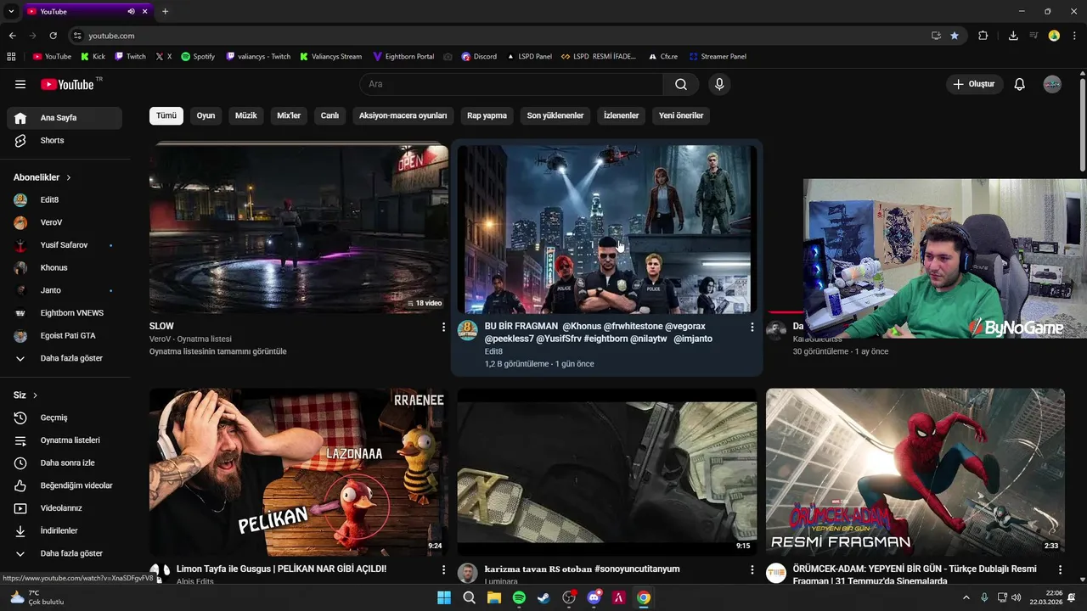The height and width of the screenshot is (611, 1087).
Task: Open options for karizma tavan video
Action: click(752, 569)
